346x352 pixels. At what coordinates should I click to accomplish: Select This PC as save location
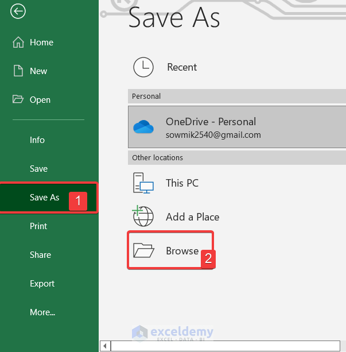click(237, 183)
